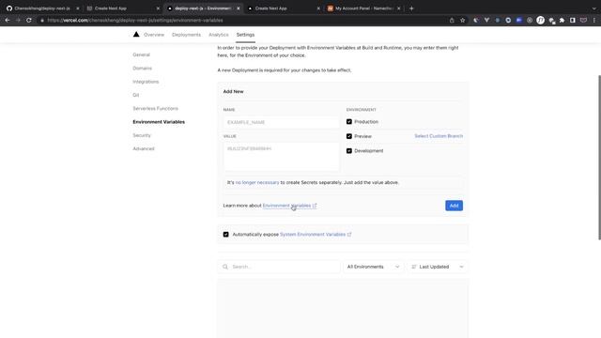The image size is (601, 338).
Task: Open Advanced settings section
Action: (144, 148)
